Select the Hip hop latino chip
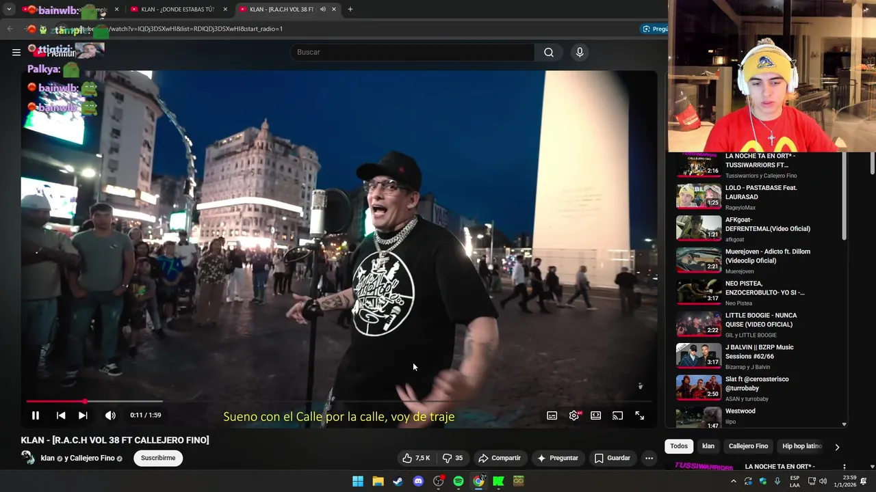Image resolution: width=876 pixels, height=492 pixels. (801, 446)
